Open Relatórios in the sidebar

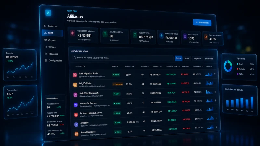coord(51,54)
